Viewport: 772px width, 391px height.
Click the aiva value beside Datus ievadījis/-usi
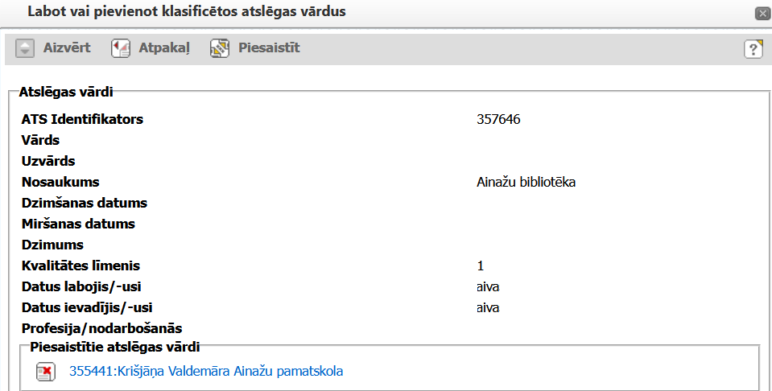[489, 307]
